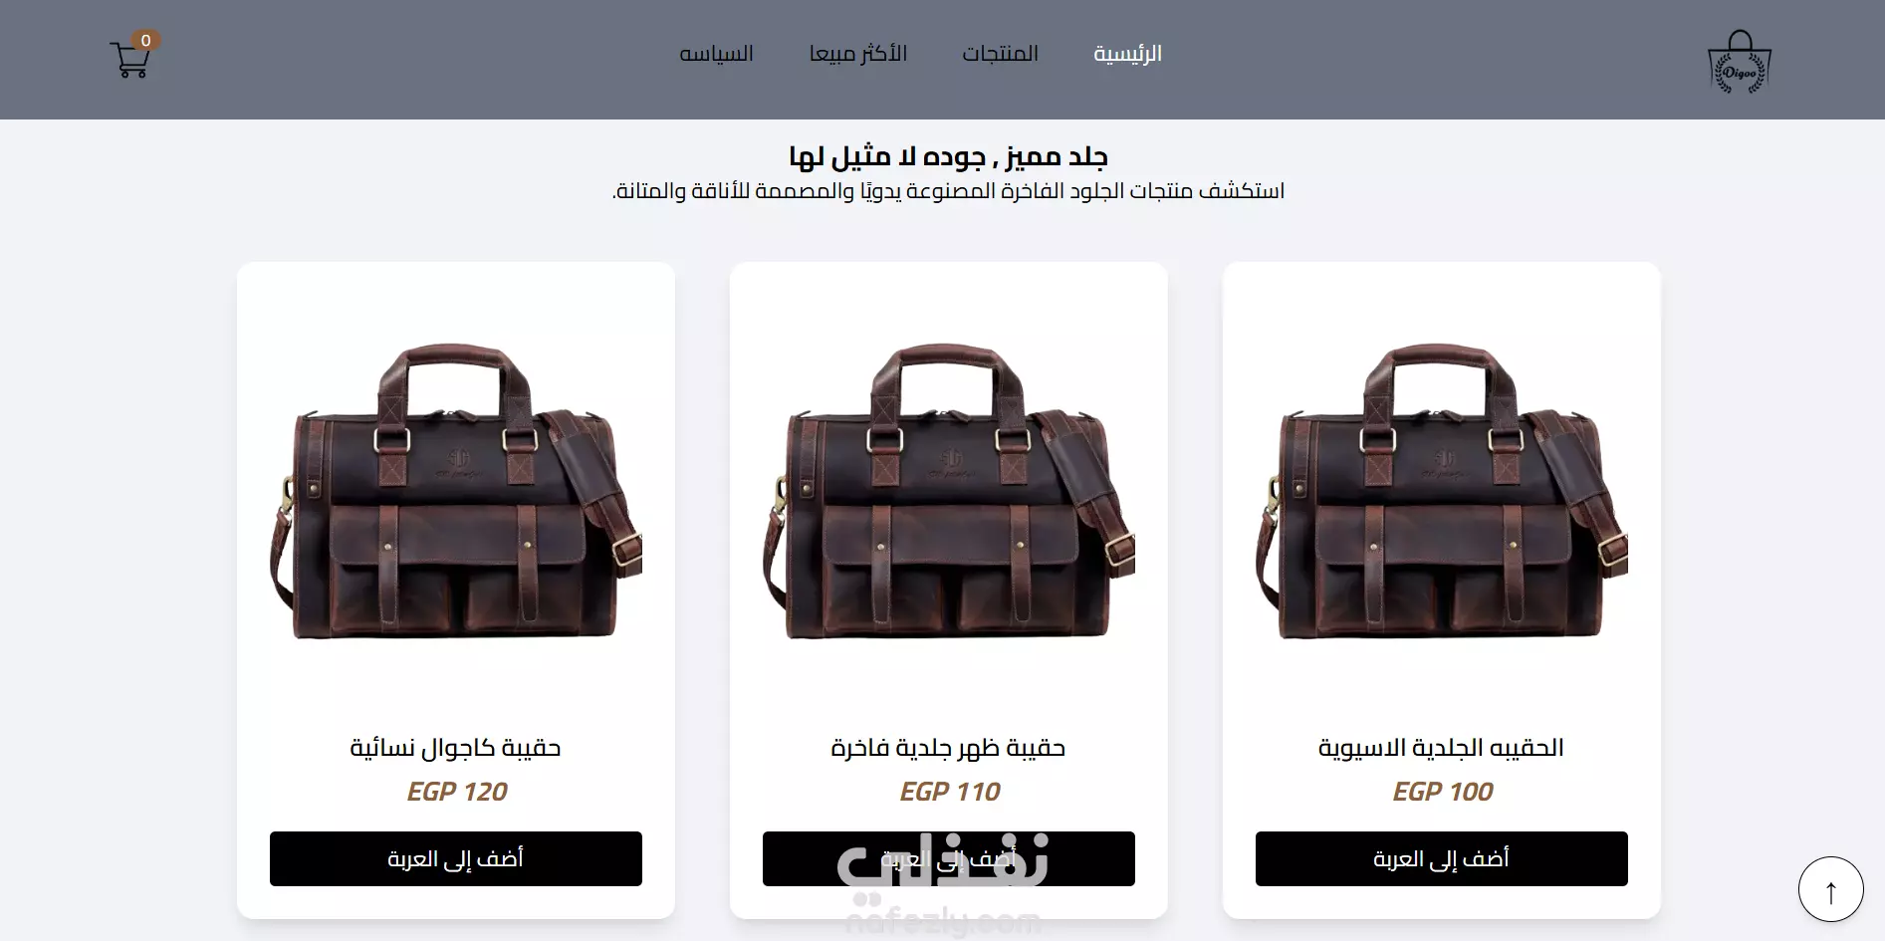Viewport: 1885px width, 941px height.
Task: Click the scroll-to-top arrow button
Action: (1830, 889)
